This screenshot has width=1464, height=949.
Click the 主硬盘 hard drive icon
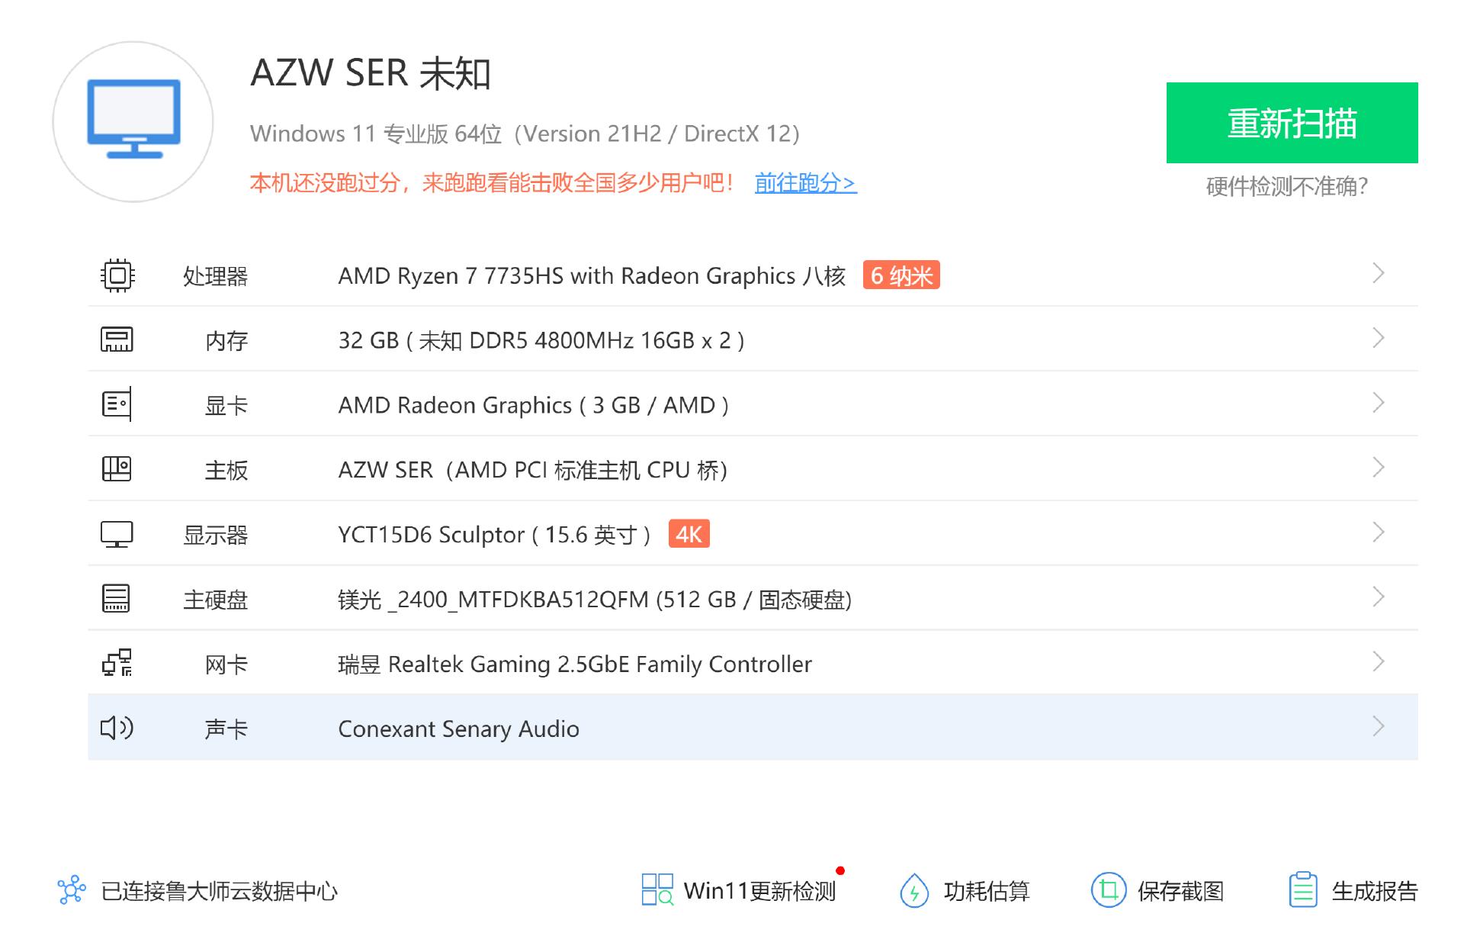118,600
